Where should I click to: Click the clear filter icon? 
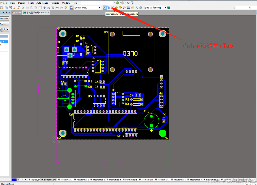pyautogui.click(x=53, y=8)
